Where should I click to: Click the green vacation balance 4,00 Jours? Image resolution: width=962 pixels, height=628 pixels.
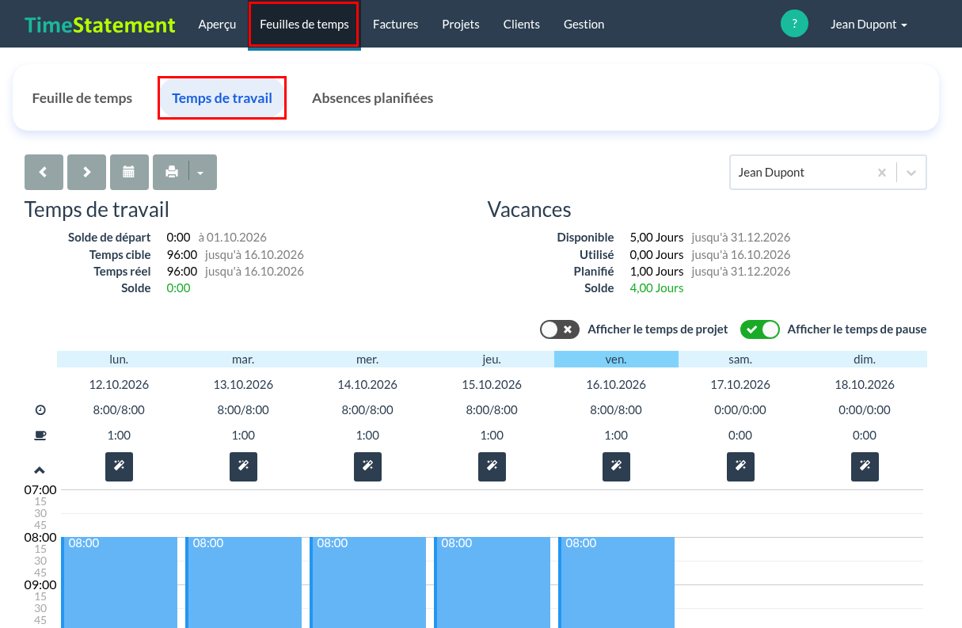[x=656, y=288]
